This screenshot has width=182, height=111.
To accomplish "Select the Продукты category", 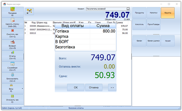I will point(139,13).
